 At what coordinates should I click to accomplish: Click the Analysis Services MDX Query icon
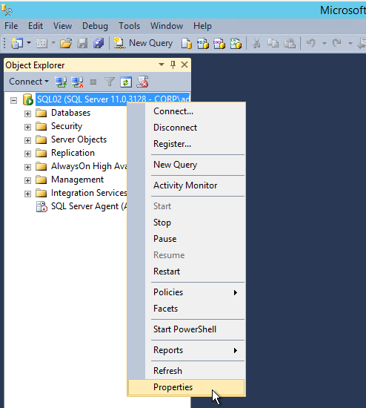pyautogui.click(x=203, y=44)
